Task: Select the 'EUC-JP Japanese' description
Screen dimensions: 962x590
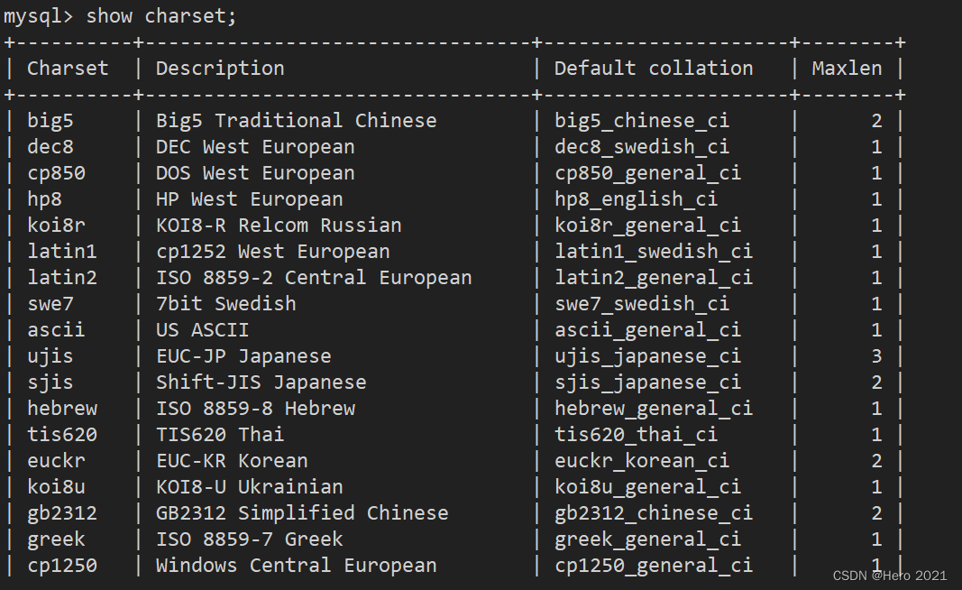Action: tap(243, 356)
